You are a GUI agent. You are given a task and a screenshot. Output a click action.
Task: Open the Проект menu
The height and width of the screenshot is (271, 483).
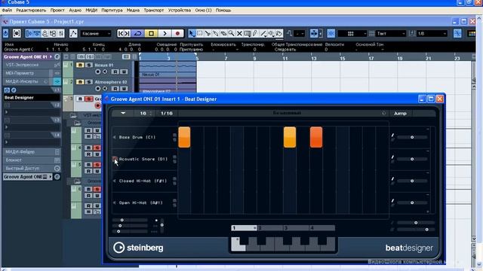click(x=57, y=10)
